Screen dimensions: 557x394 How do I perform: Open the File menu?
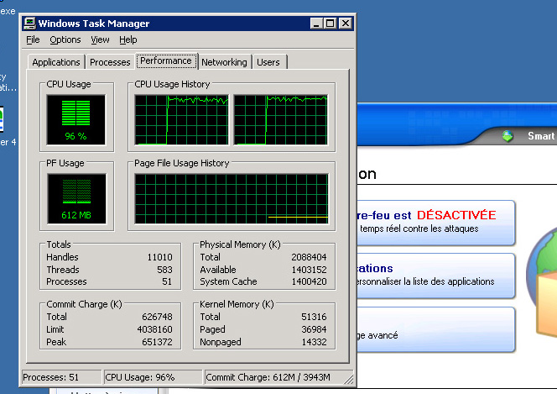(33, 39)
